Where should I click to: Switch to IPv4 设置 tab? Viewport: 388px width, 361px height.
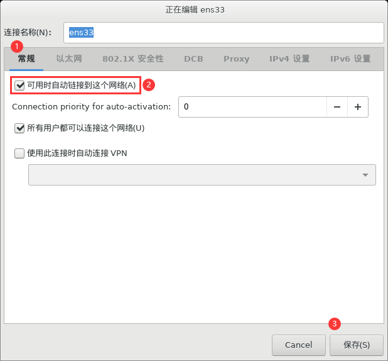click(289, 58)
